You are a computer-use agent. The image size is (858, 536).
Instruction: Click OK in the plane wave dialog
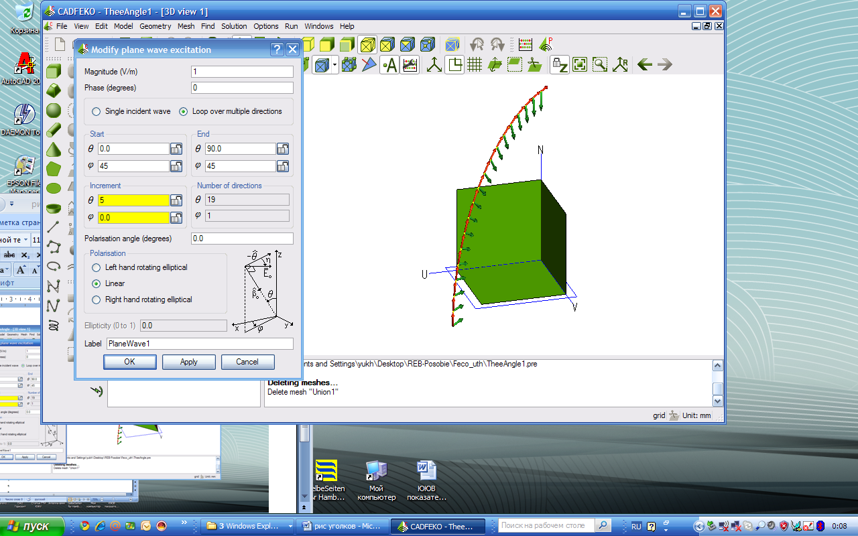(129, 362)
